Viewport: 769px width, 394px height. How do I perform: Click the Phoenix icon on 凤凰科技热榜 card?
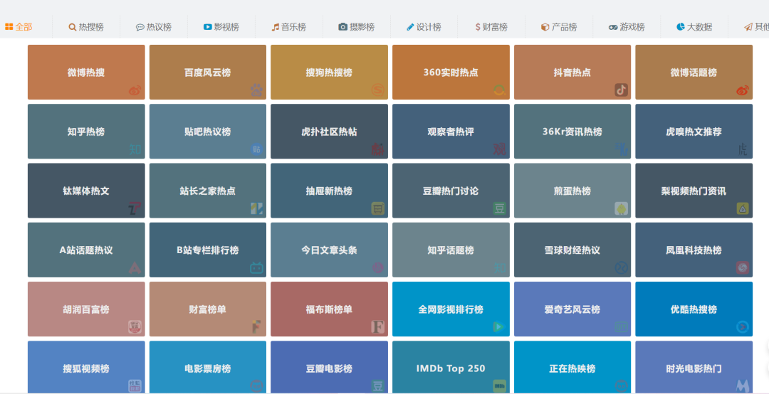[743, 268]
